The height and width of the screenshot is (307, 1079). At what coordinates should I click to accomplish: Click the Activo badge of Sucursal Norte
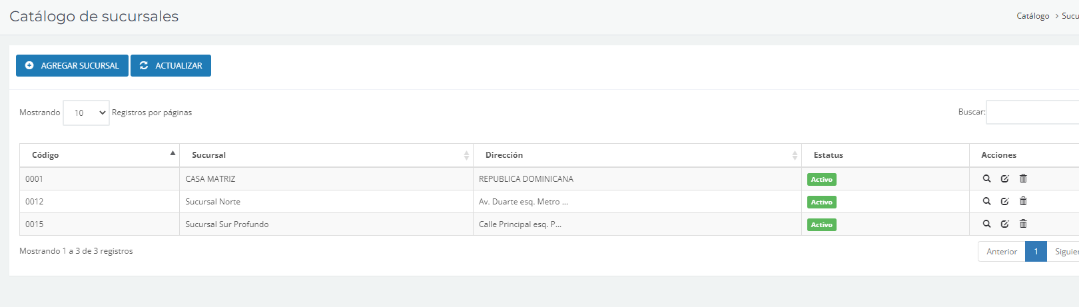pos(821,202)
